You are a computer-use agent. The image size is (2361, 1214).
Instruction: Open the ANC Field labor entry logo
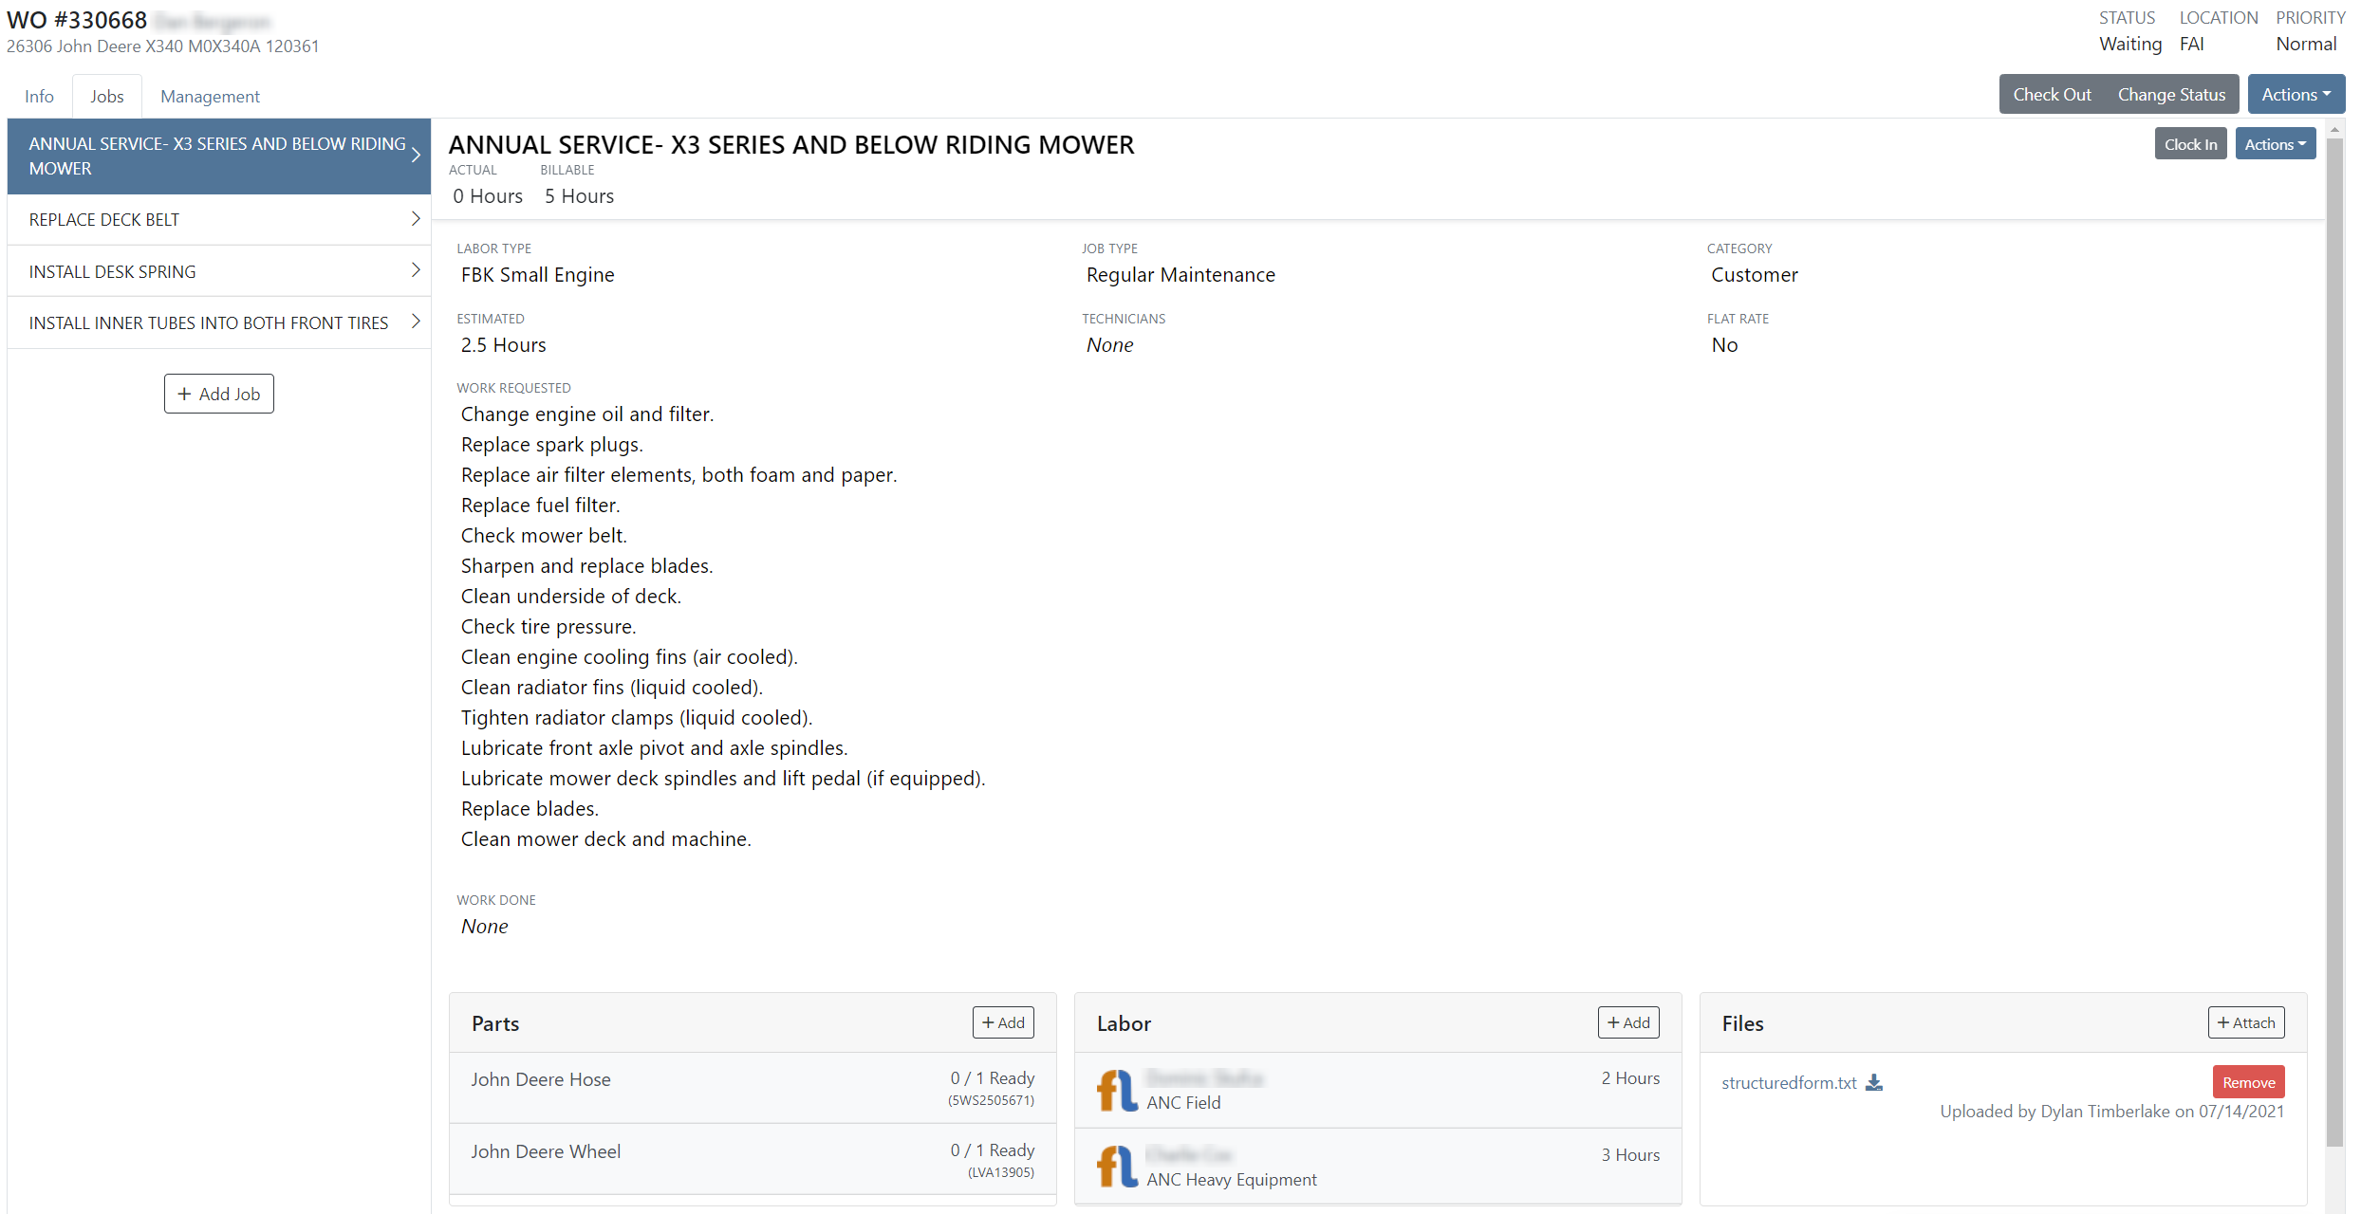click(x=1117, y=1091)
